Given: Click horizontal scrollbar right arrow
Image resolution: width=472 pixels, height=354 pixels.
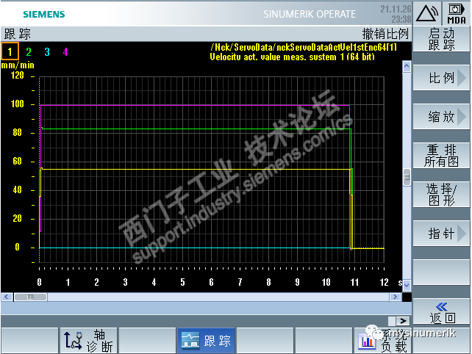Looking at the screenshot, I should 395,297.
